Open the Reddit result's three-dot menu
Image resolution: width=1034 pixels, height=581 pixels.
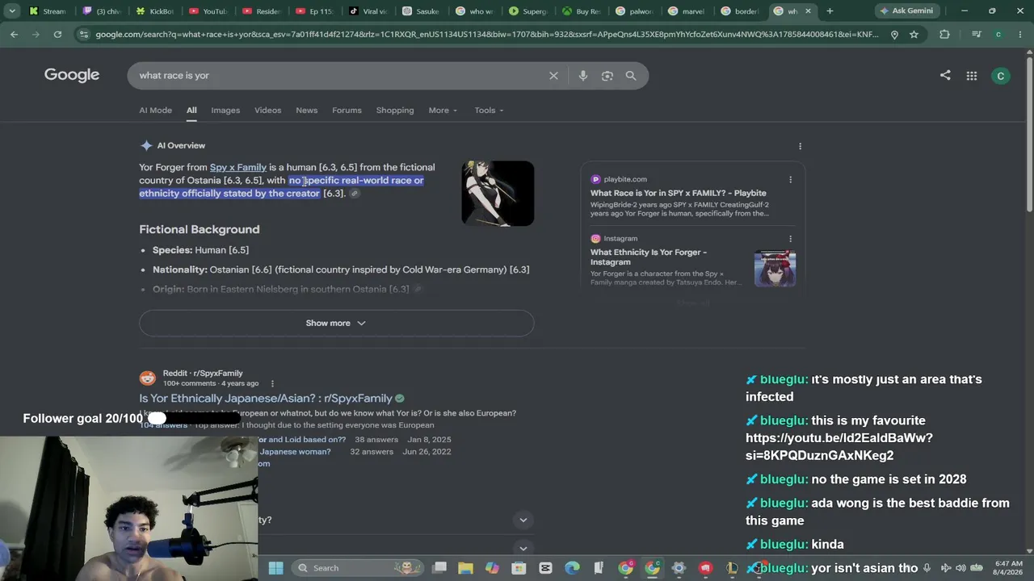(272, 384)
